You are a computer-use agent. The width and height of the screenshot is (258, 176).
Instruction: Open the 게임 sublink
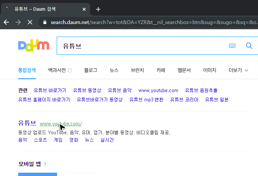click(58, 140)
